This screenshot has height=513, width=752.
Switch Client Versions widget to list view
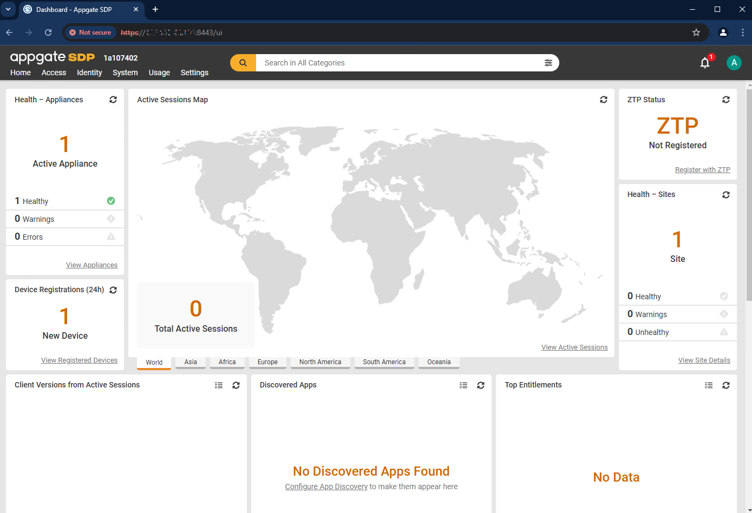point(219,385)
